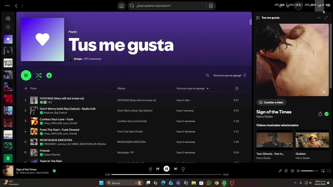Viewport: 333px width, 187px height.
Task: Hide the Now Playing view panel icon
Action: point(258,18)
